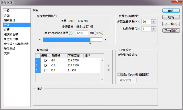Click the plus sign beside memory slider

click(x=106, y=40)
